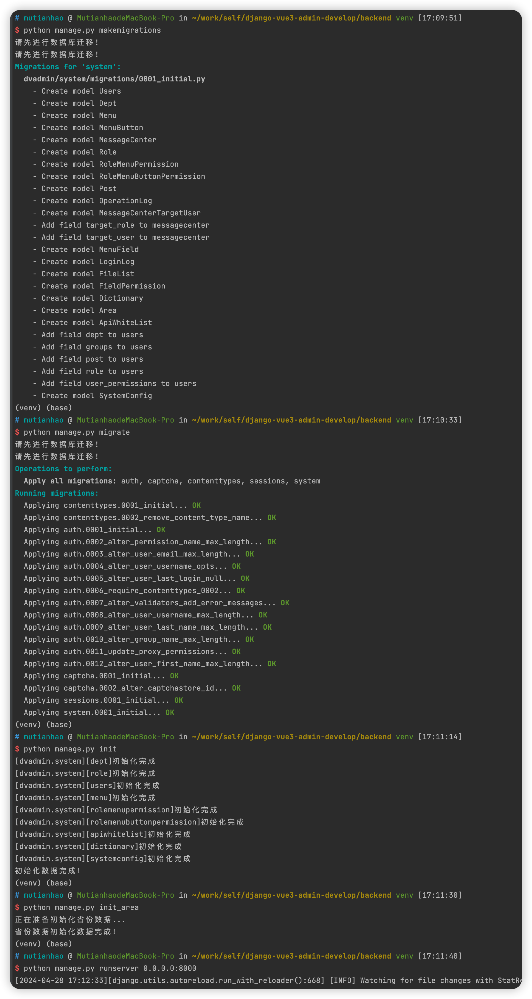The image size is (532, 999).
Task: Click the 'python manage.py migrate' command line
Action: coord(76,432)
